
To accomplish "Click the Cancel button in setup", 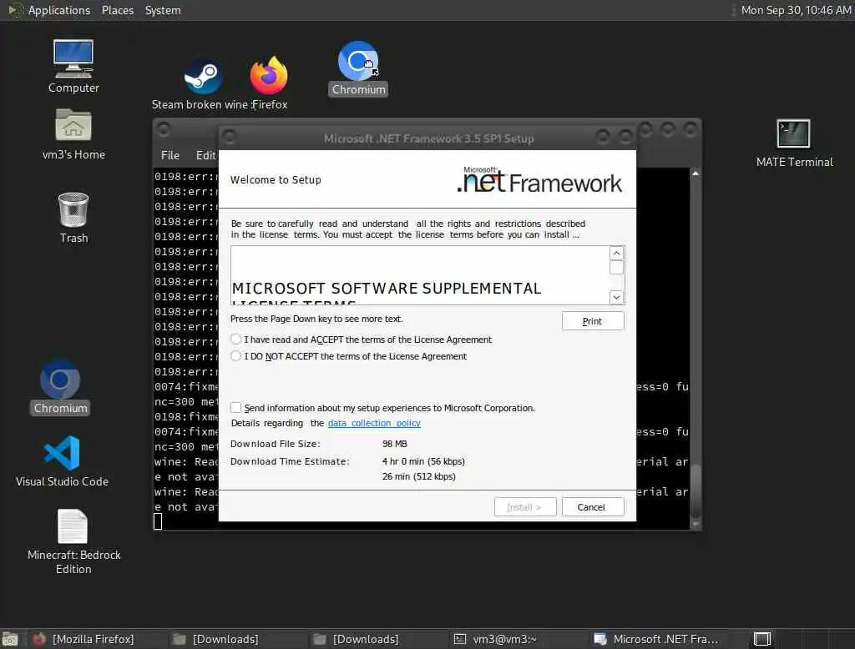I will [593, 507].
